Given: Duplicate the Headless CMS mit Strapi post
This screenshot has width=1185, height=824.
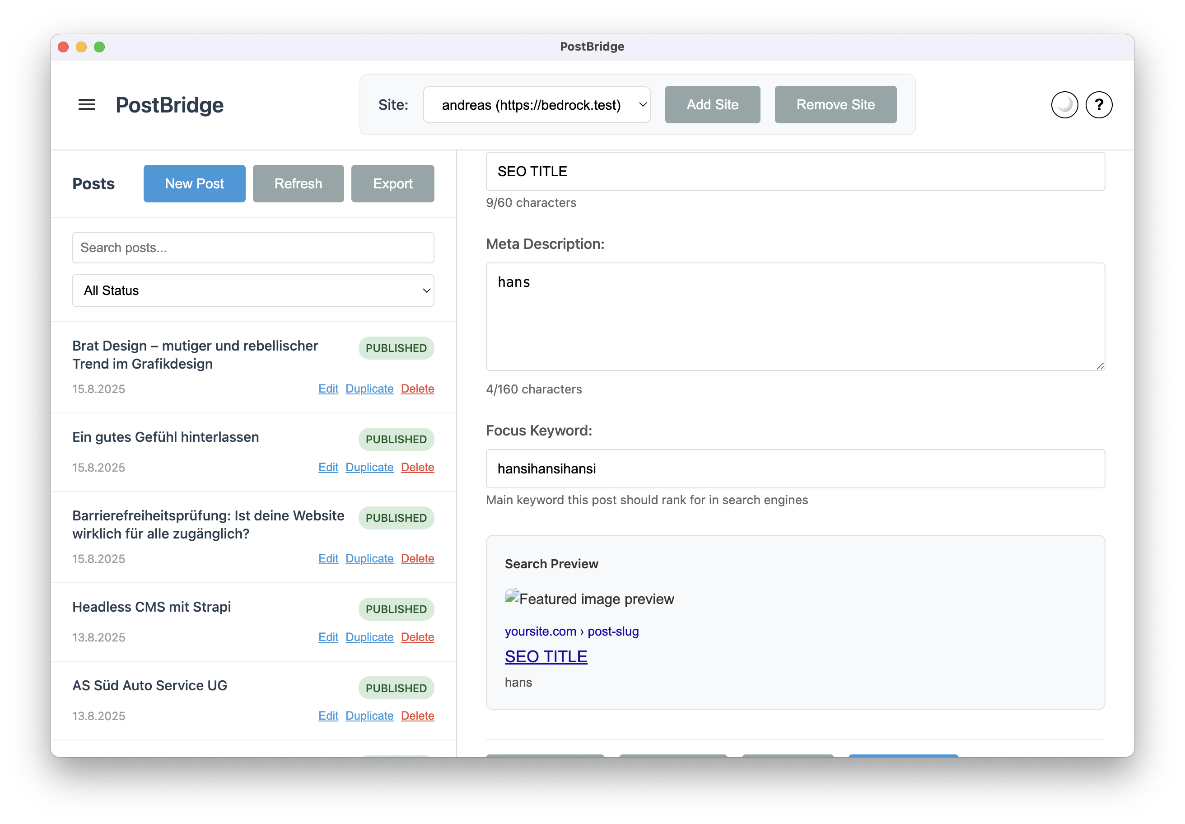Looking at the screenshot, I should pyautogui.click(x=369, y=637).
